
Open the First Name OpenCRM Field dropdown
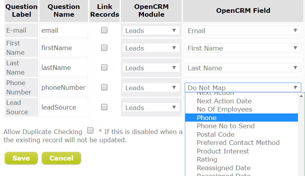point(243,48)
